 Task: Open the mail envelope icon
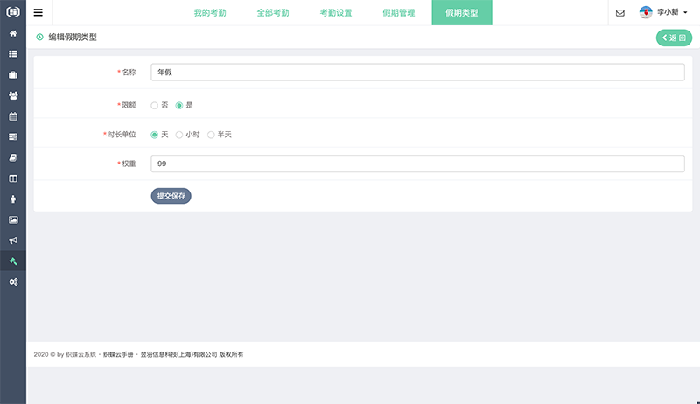click(x=620, y=13)
